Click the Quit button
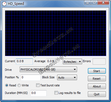 (x=97, y=94)
